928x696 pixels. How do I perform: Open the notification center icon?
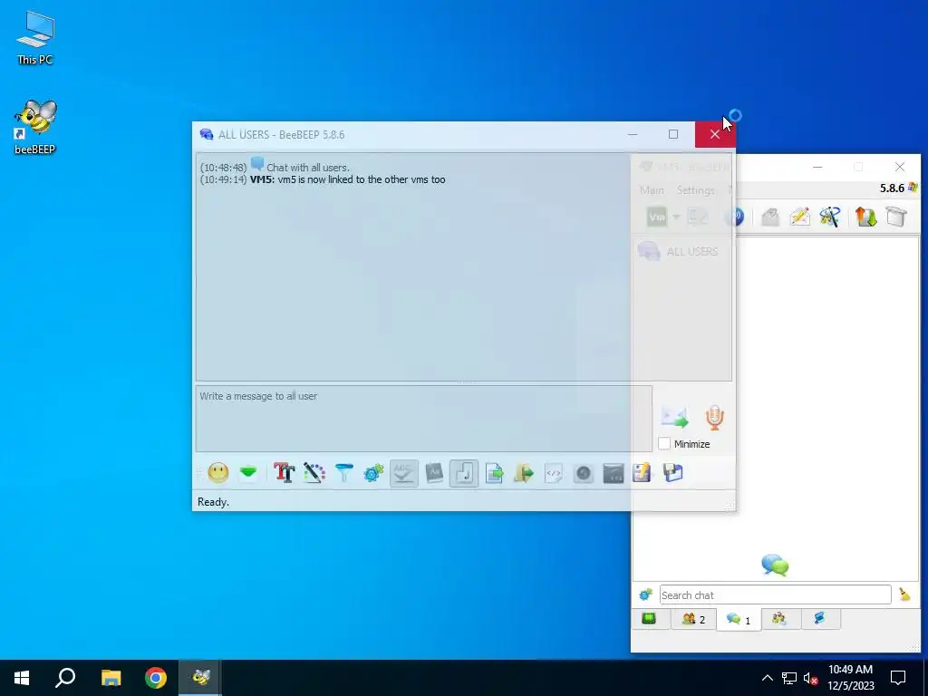pyautogui.click(x=898, y=678)
